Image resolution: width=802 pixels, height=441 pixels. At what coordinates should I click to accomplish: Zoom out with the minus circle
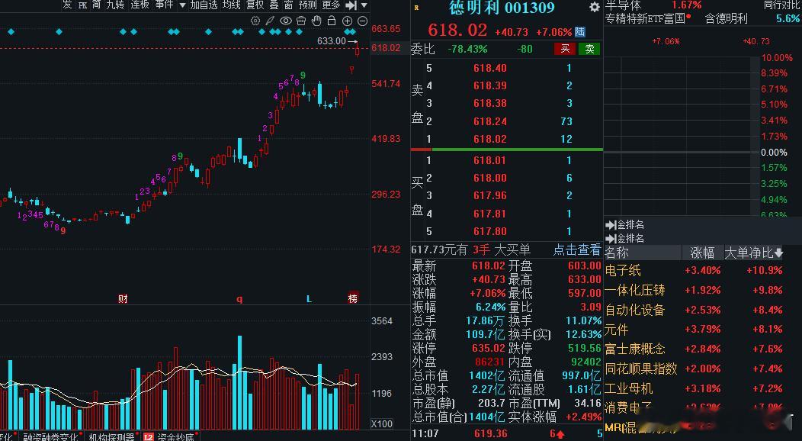tap(363, 21)
